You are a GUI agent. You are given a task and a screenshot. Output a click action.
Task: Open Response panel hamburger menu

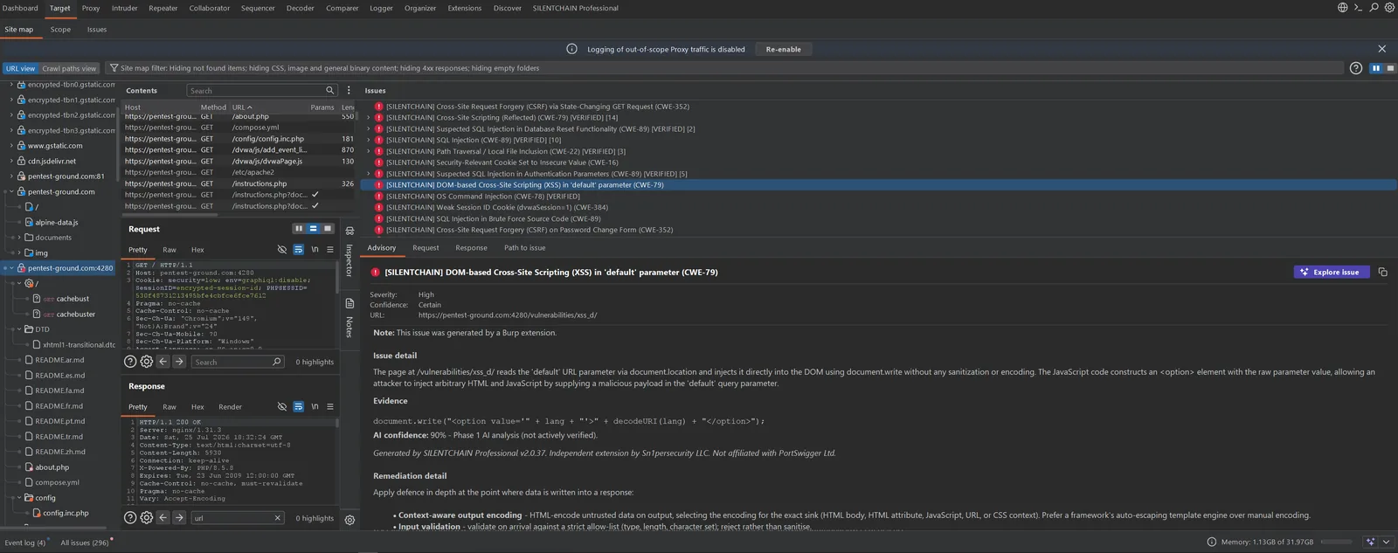(x=330, y=407)
